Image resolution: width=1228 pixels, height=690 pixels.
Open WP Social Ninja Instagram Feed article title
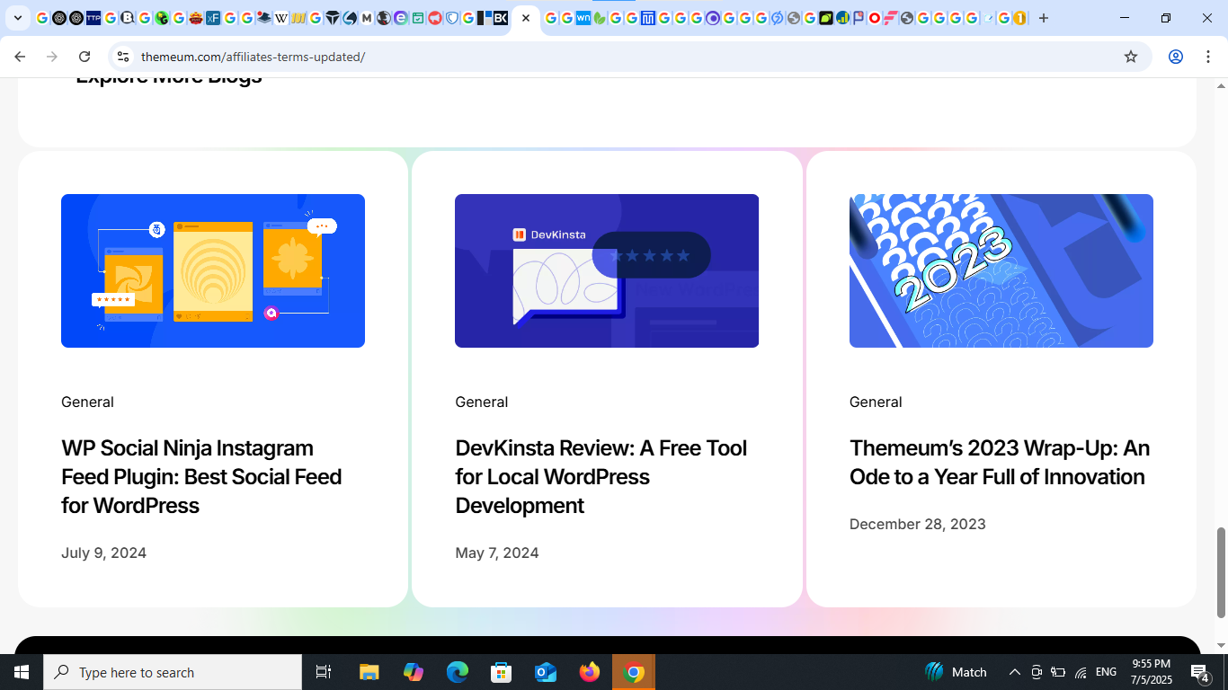click(x=201, y=476)
